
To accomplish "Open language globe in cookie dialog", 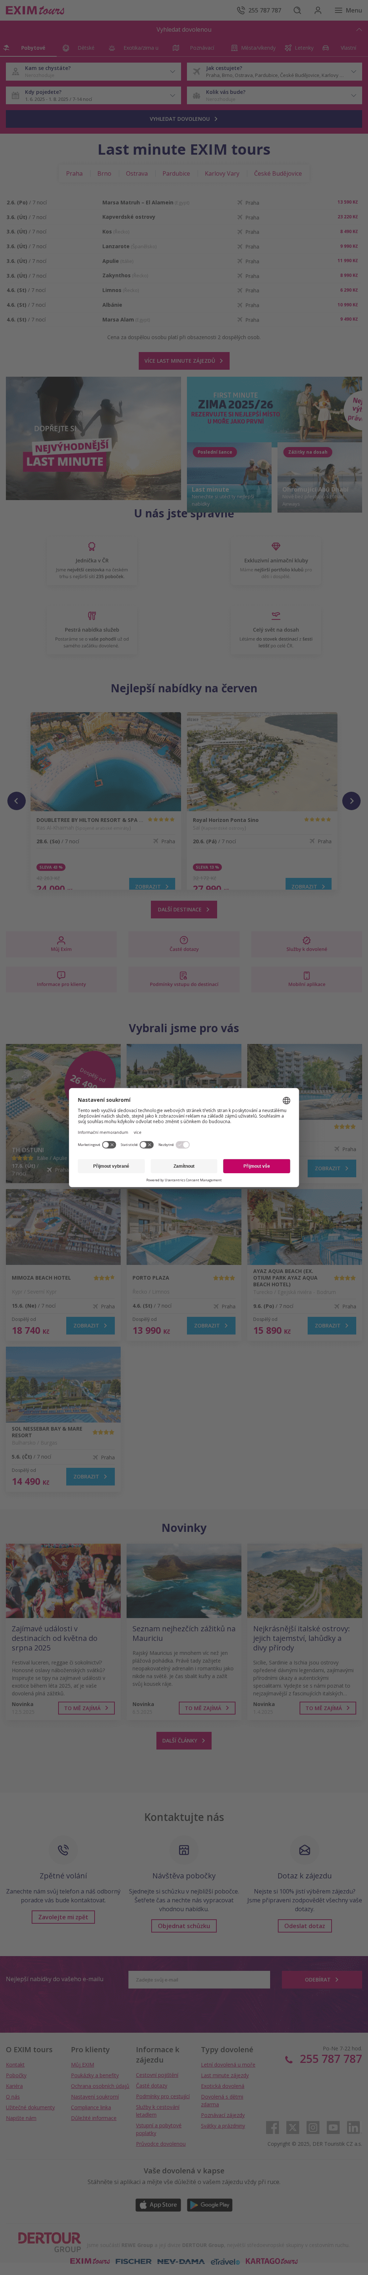I will pyautogui.click(x=286, y=1100).
